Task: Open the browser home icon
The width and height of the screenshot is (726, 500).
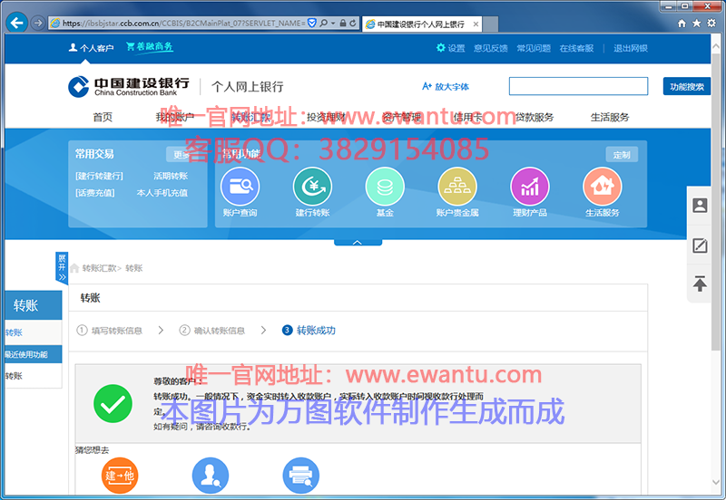Action: coord(682,24)
